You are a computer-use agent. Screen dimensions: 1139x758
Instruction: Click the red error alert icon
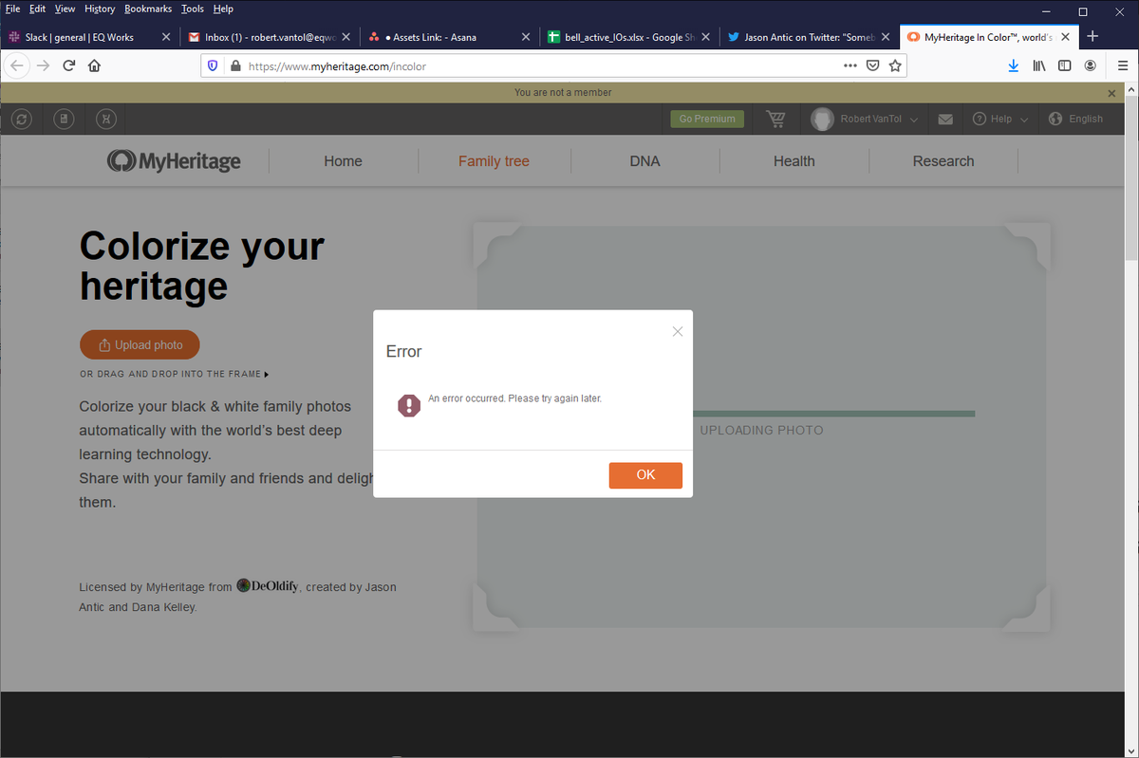[x=409, y=406]
